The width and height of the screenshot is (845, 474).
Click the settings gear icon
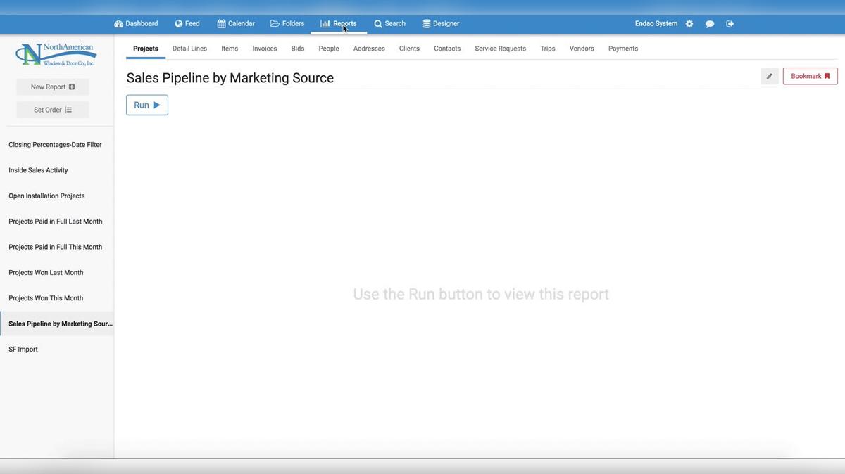tap(689, 23)
